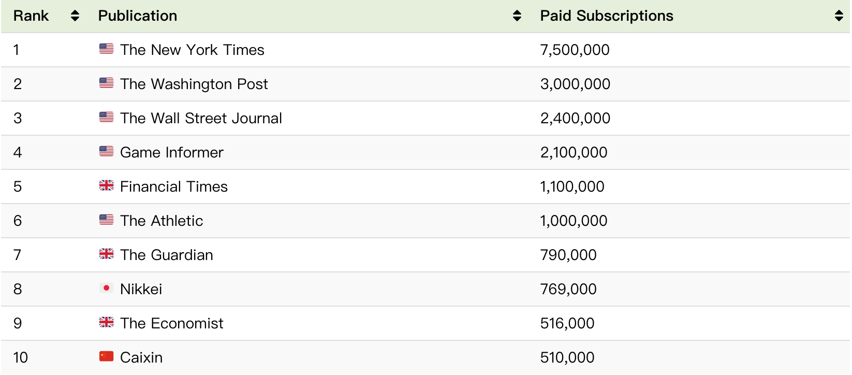Click the Japan flag beside Nikkei
The width and height of the screenshot is (852, 375).
click(106, 288)
